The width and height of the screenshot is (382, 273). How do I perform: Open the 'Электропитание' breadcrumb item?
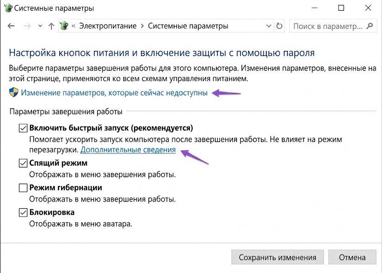coord(107,26)
